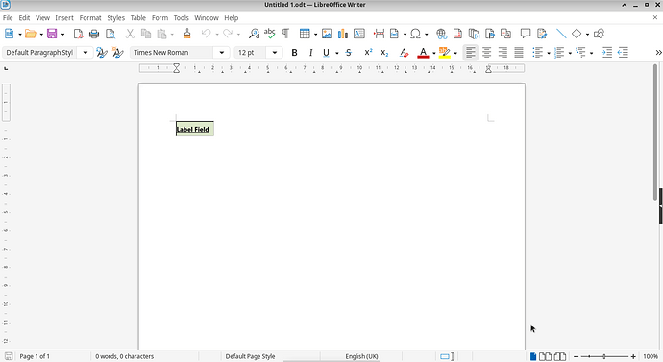Click zoom out minus button
This screenshot has width=663, height=362.
point(577,356)
